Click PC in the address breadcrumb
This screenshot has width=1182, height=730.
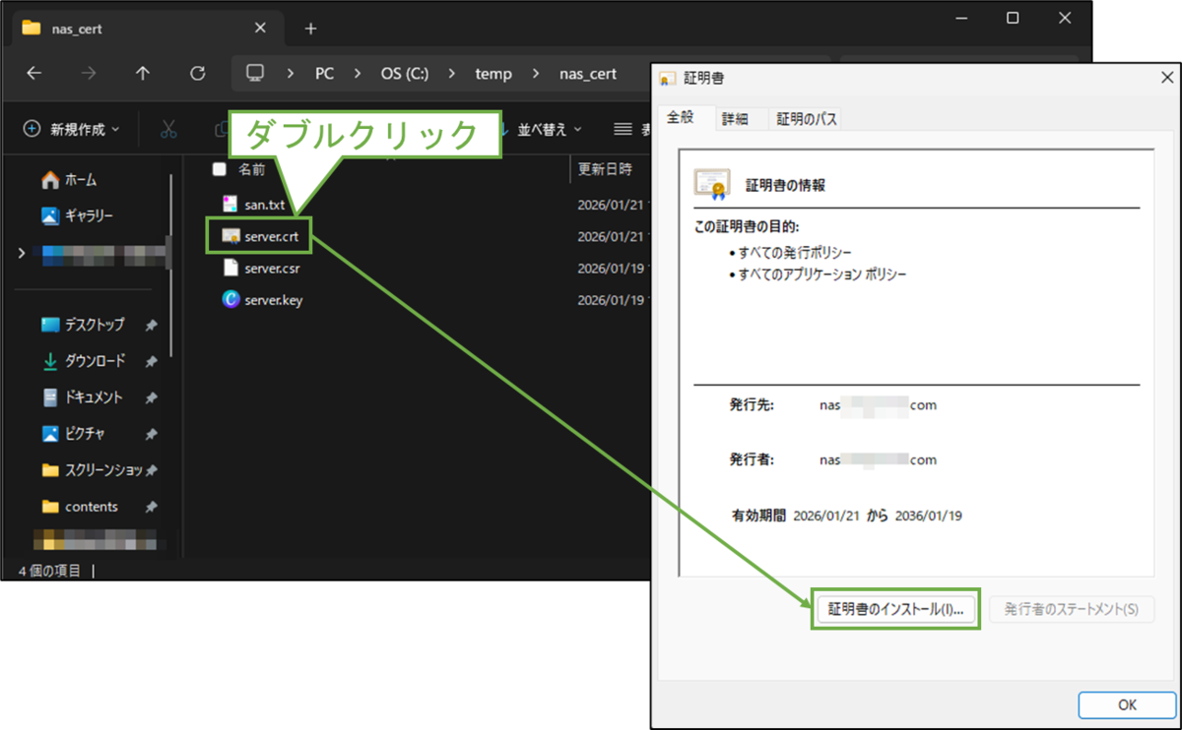click(x=324, y=74)
